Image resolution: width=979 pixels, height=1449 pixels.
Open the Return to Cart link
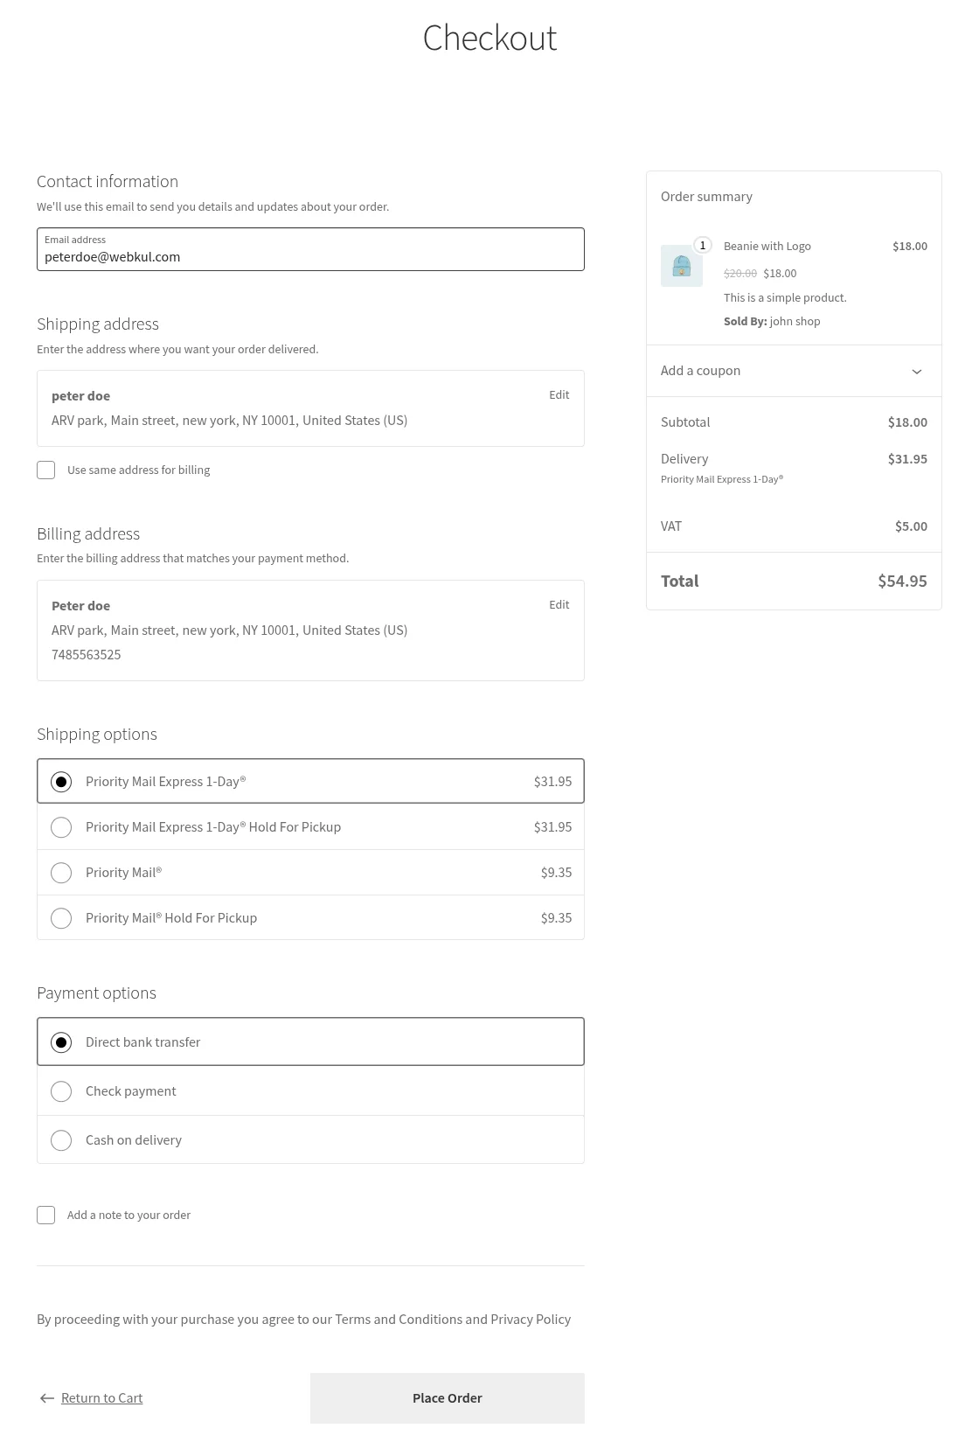101,1398
